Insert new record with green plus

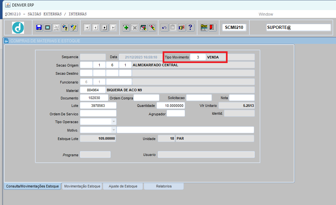pyautogui.click(x=126, y=27)
